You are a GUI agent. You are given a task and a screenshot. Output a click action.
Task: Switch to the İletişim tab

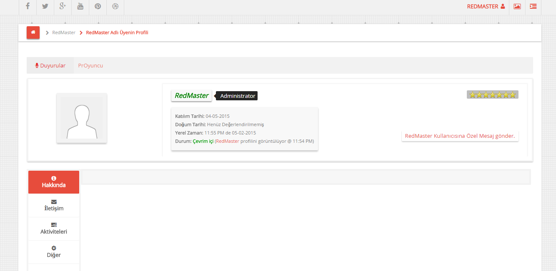(x=54, y=205)
